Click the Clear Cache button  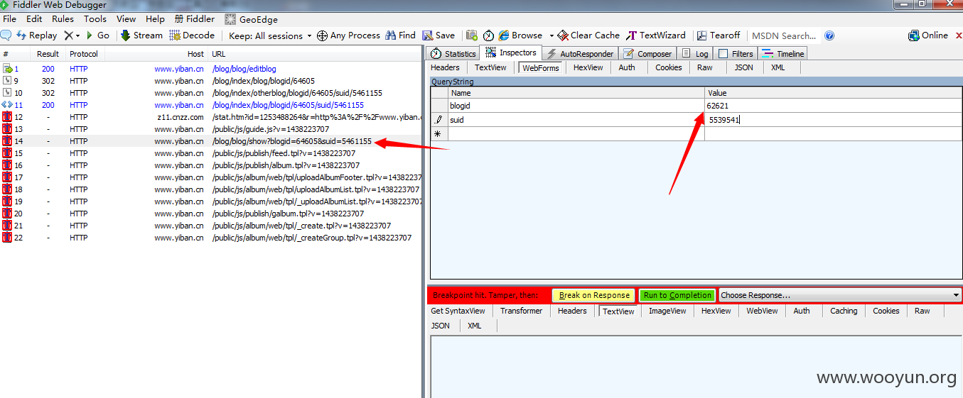coord(589,35)
